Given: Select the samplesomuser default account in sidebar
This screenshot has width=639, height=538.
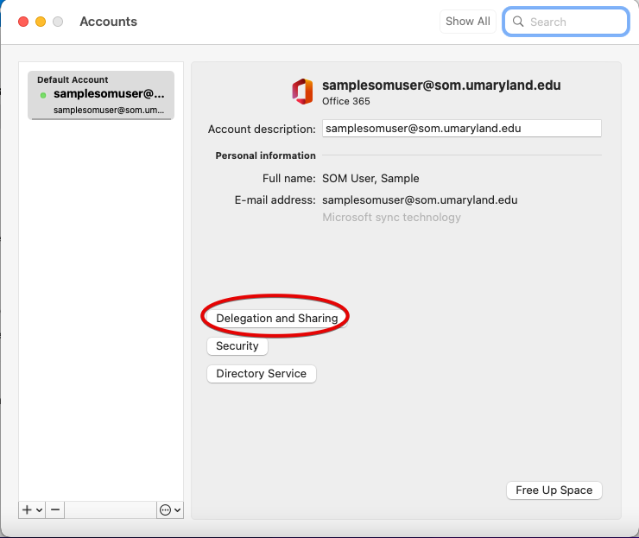Looking at the screenshot, I should [x=101, y=95].
